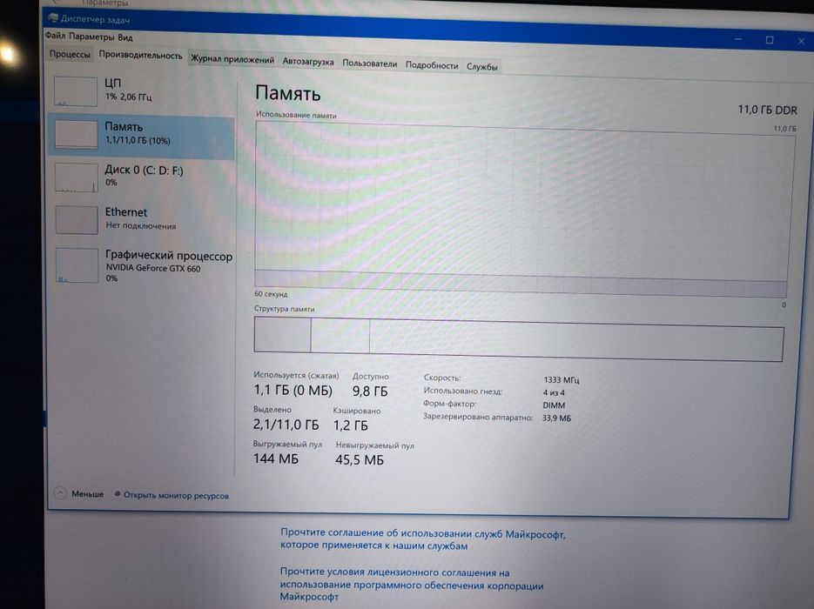Screen dimensions: 814x609
Task: Open software license terms link in background window
Action: click(412, 584)
